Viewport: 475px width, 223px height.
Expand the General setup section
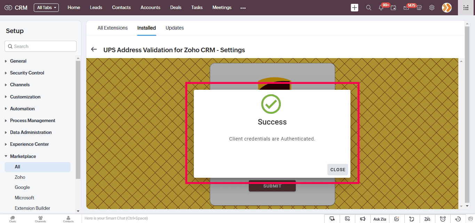click(x=18, y=61)
